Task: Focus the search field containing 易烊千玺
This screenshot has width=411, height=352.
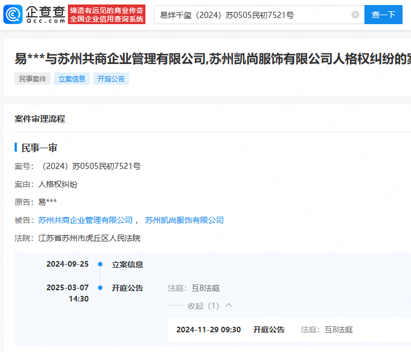Action: pos(259,15)
